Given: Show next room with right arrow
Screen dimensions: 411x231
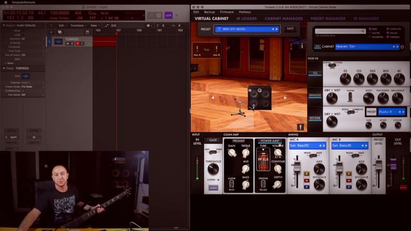Looking at the screenshot, I should point(285,98).
